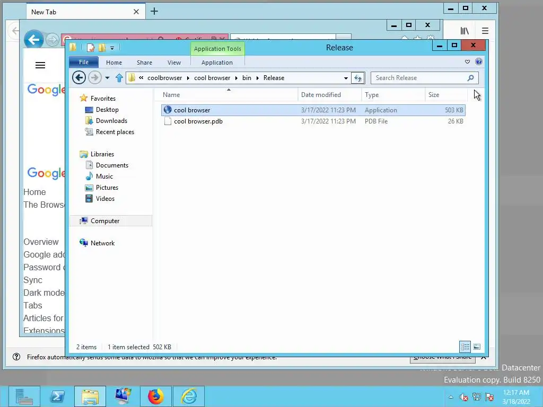Select the cool browser application file
Screen dimensions: 543x407
313,110
